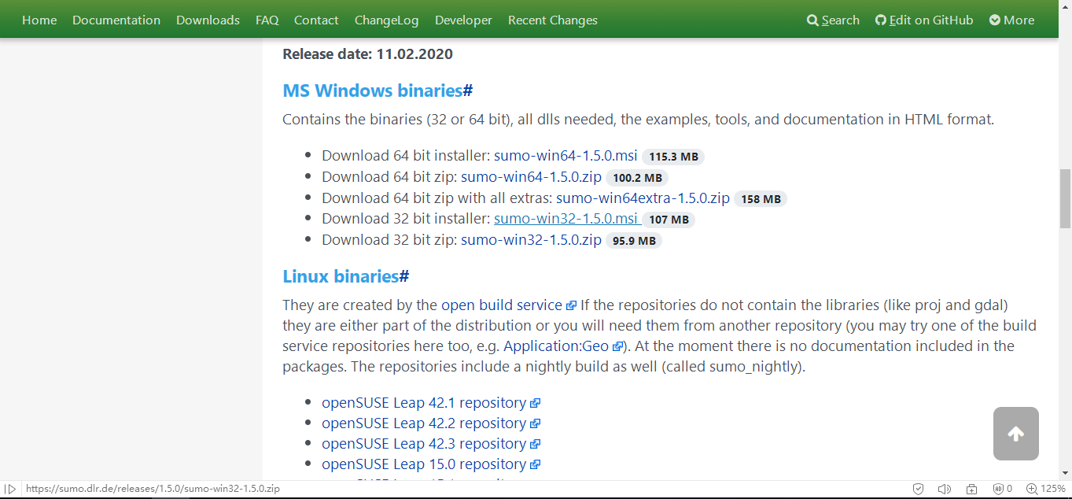Click the ad blocker counter icon
The width and height of the screenshot is (1072, 499).
point(1002,489)
